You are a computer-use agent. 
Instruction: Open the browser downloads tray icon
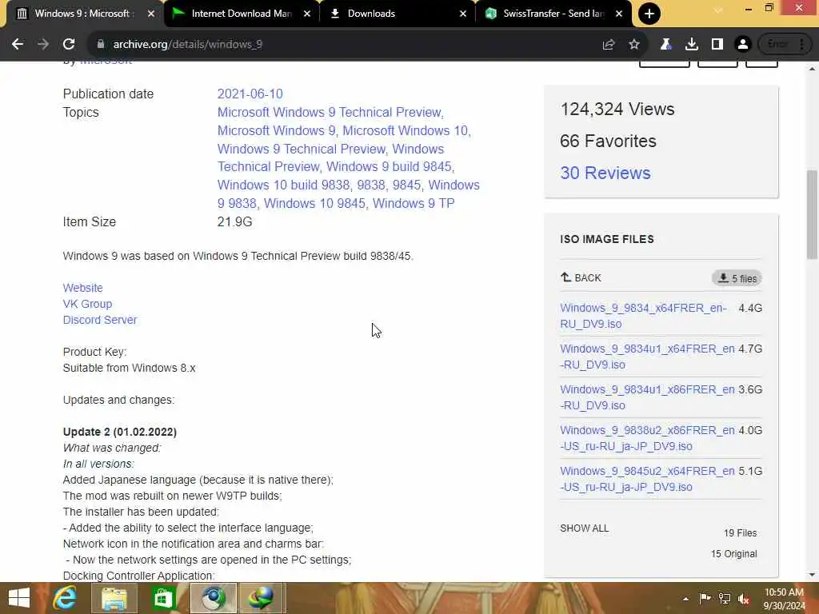[691, 45]
